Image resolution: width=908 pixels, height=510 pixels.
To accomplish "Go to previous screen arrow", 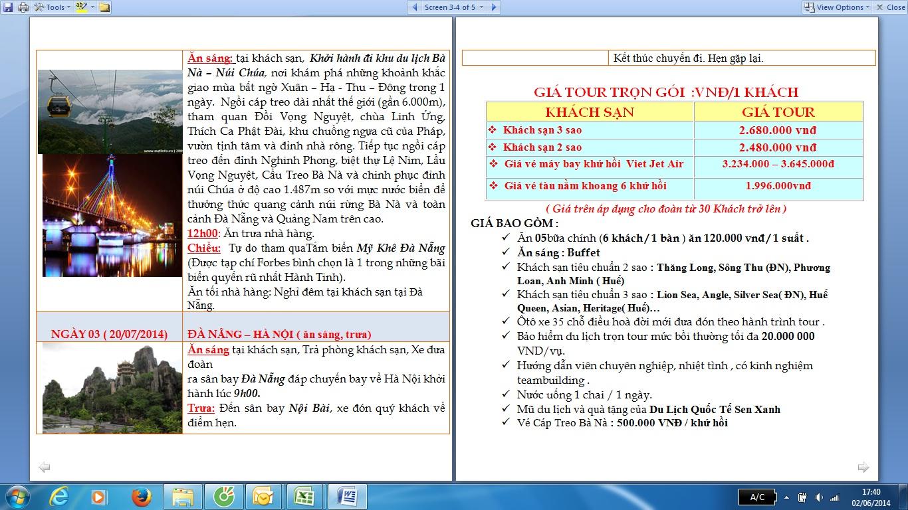I will point(415,7).
